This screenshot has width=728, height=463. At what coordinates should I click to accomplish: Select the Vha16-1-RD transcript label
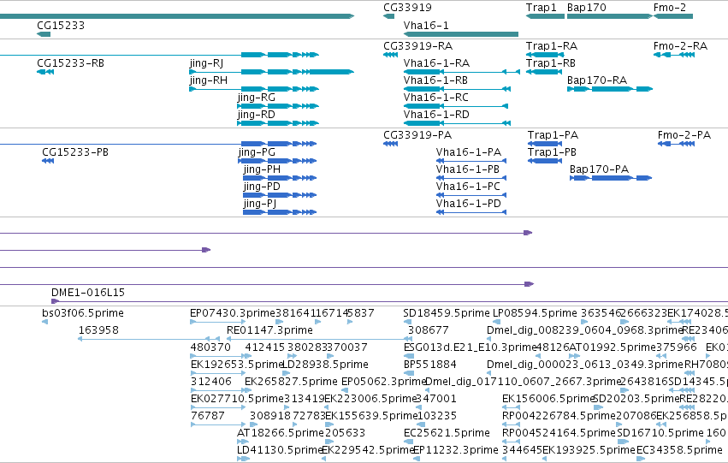tap(436, 115)
